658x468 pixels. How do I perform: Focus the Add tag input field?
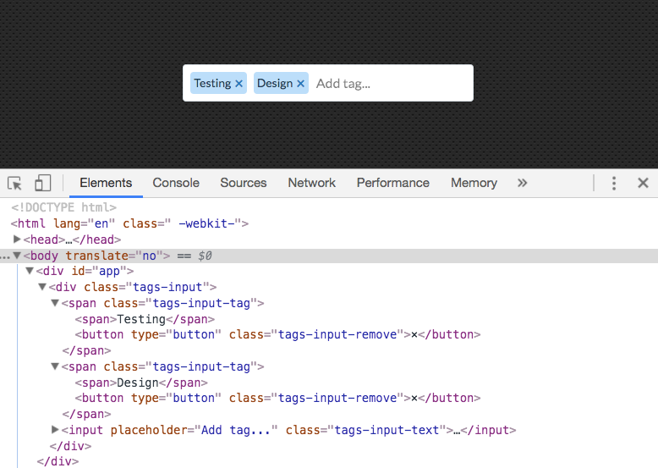click(392, 84)
